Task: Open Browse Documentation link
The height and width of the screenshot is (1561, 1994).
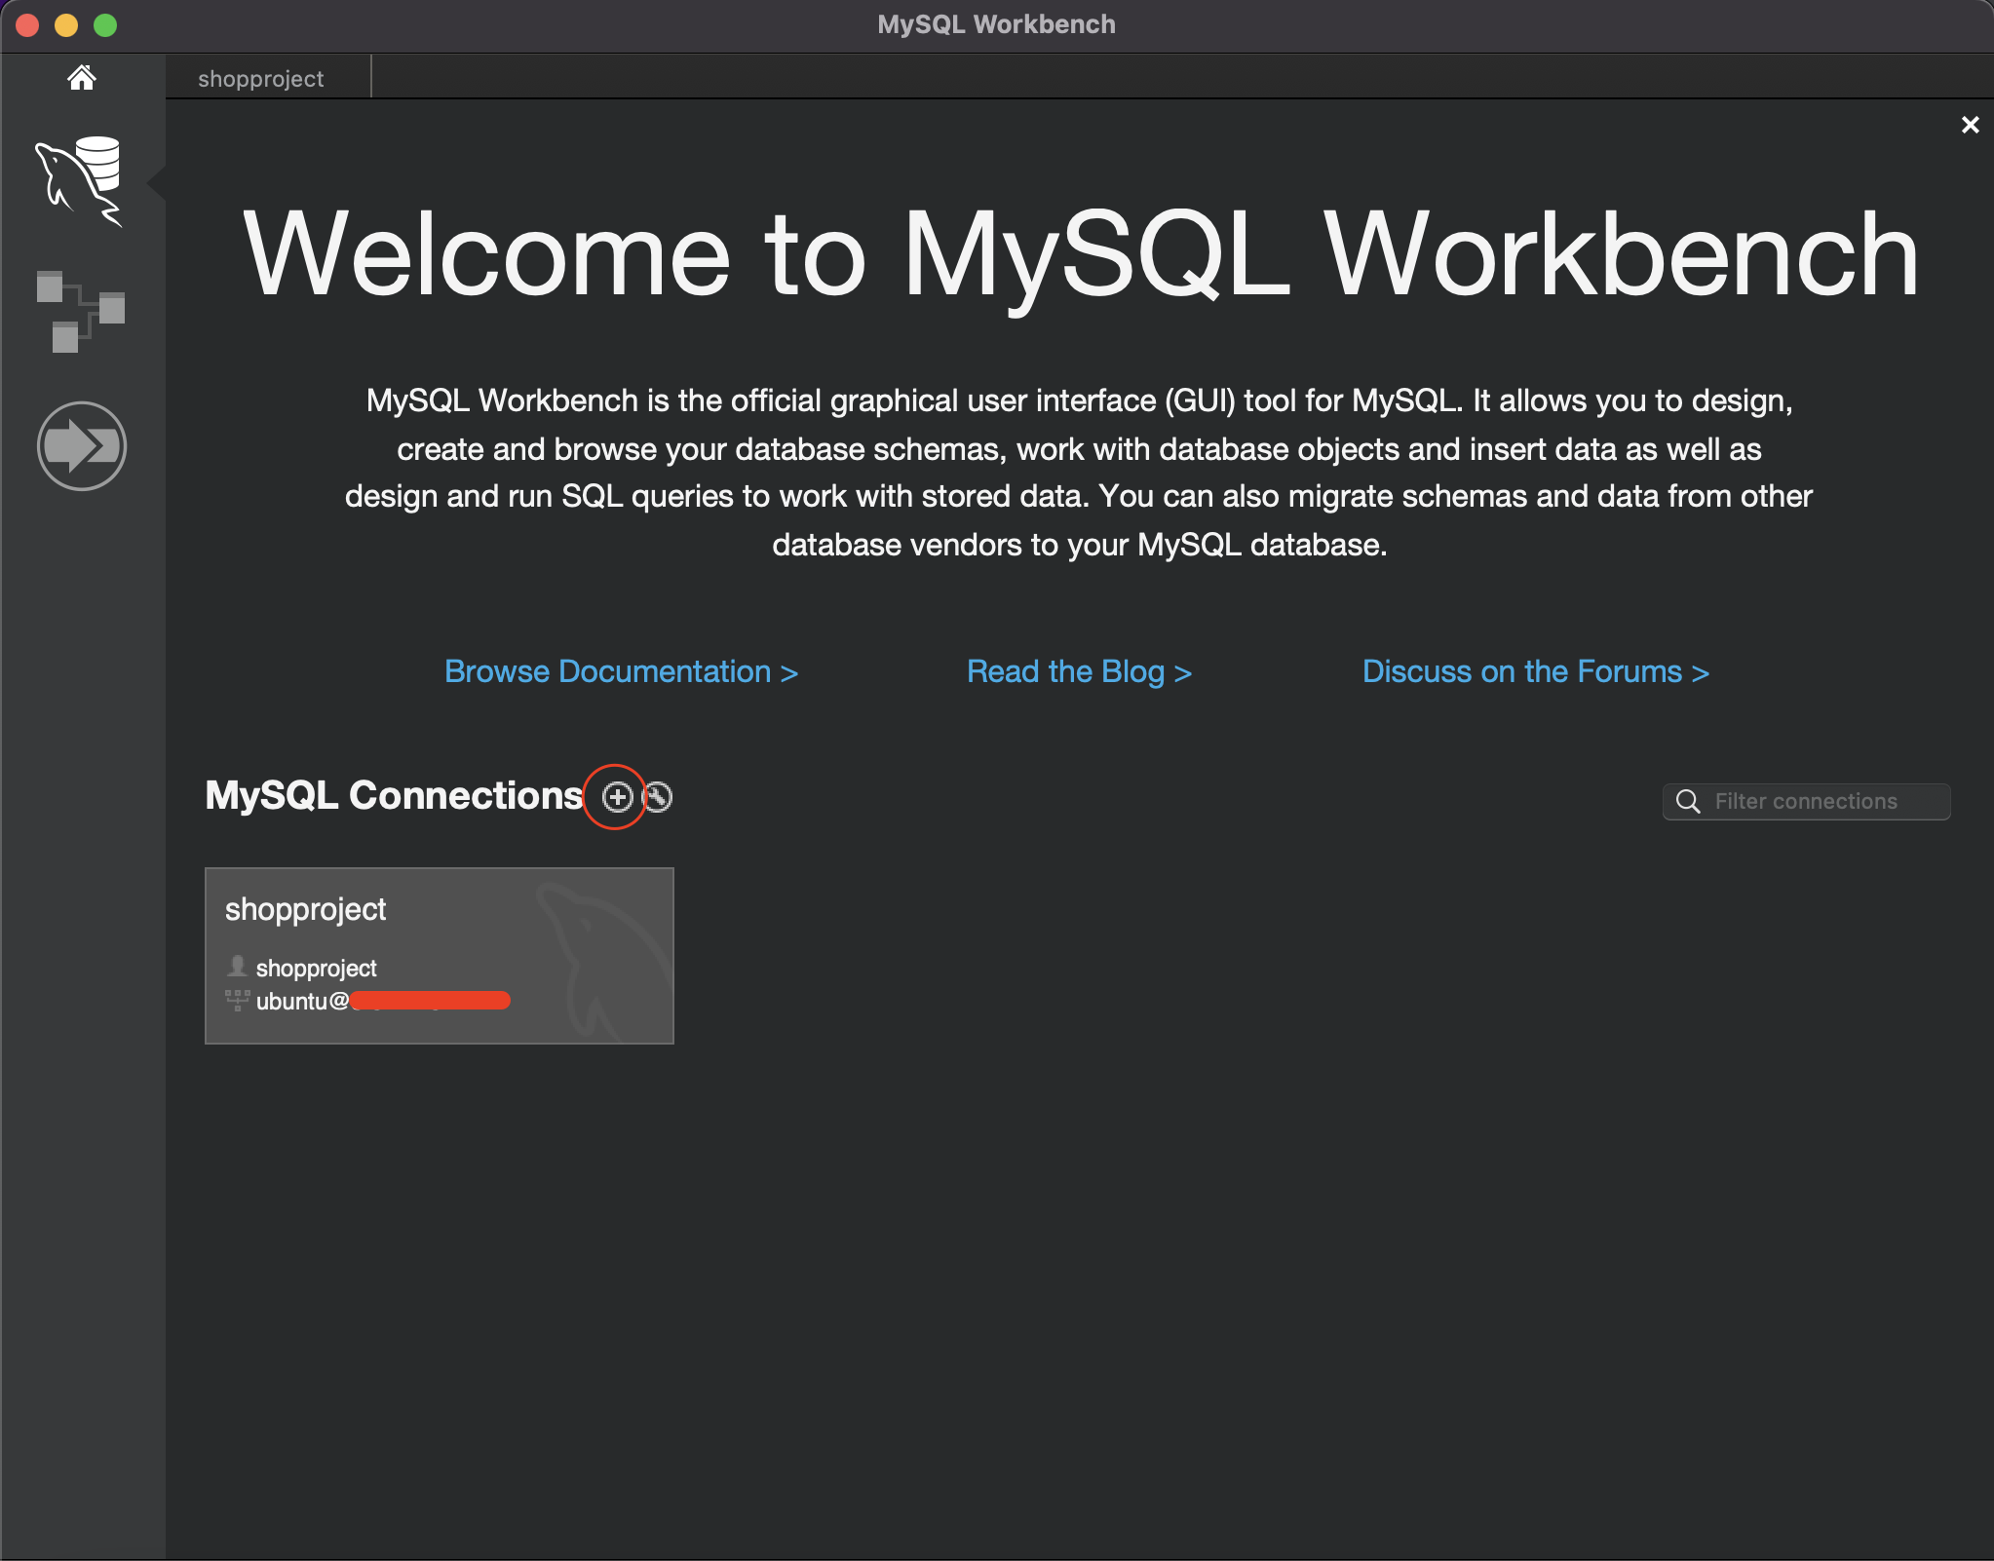Action: point(621,671)
